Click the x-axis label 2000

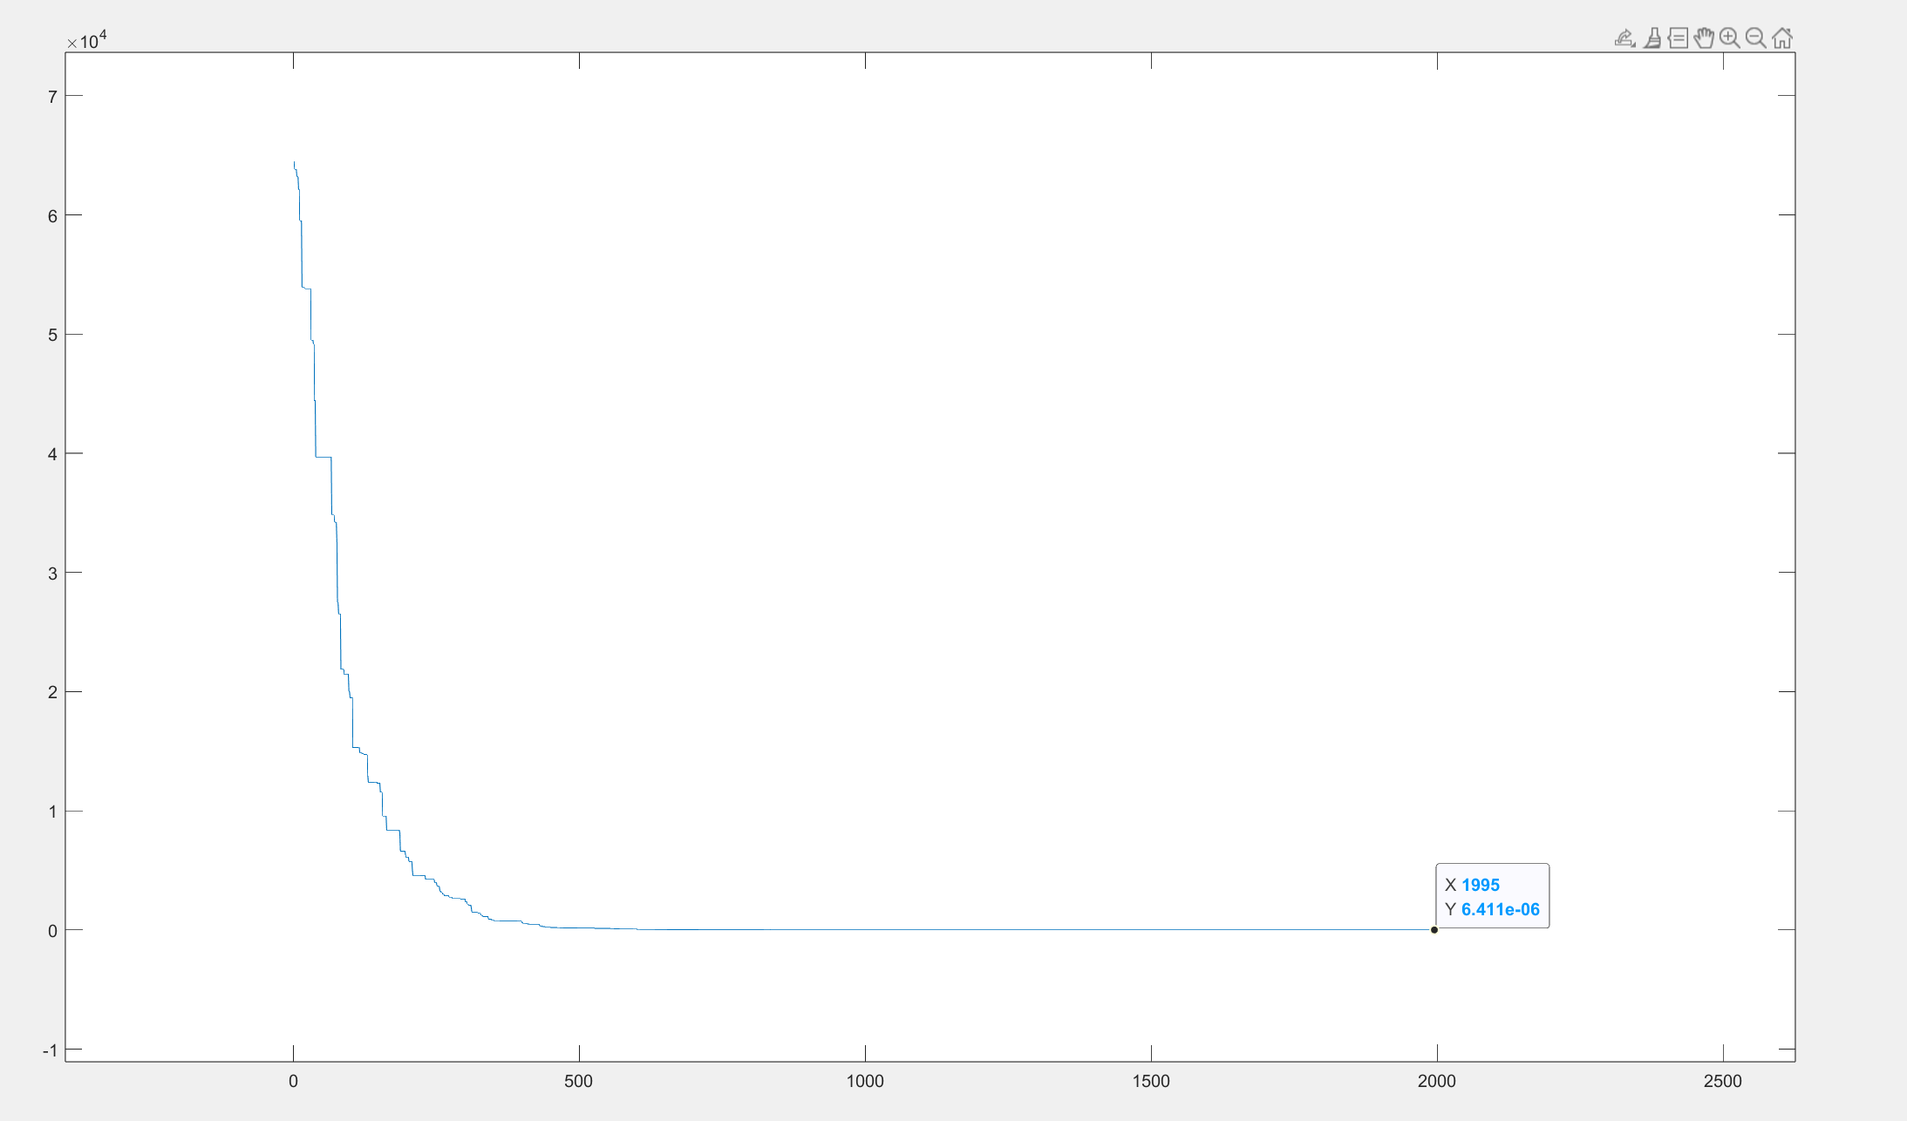tap(1437, 1081)
